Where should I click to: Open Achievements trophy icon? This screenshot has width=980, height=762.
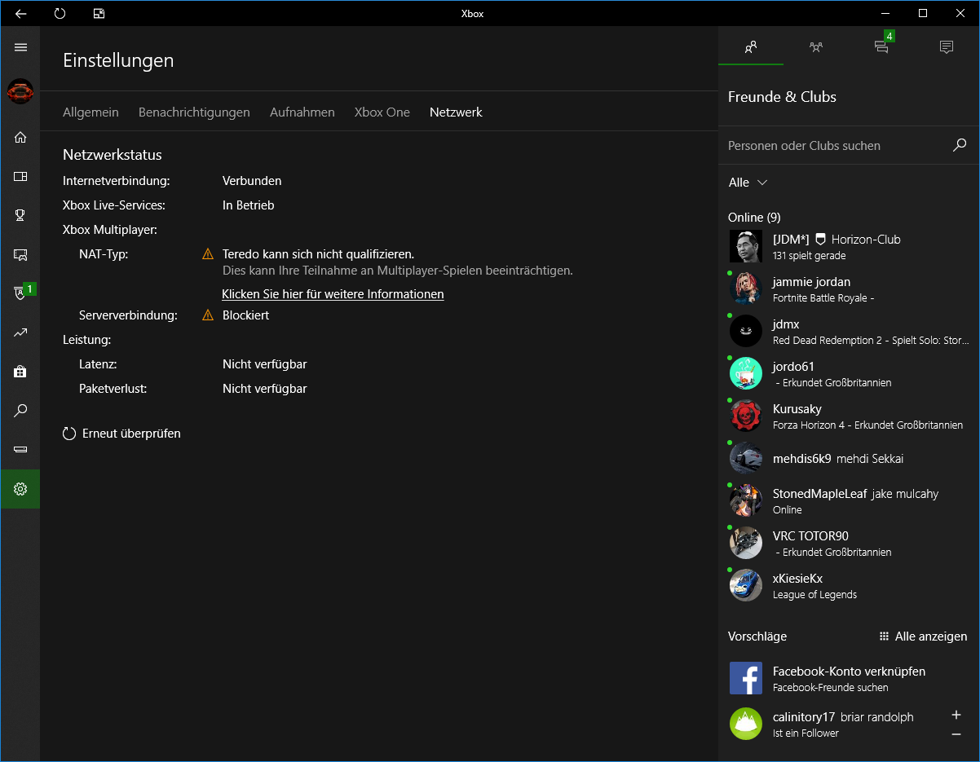click(x=20, y=215)
